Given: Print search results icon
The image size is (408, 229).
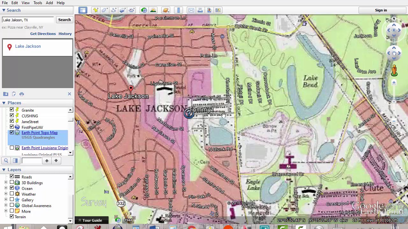Looking at the screenshot, I should (22, 94).
